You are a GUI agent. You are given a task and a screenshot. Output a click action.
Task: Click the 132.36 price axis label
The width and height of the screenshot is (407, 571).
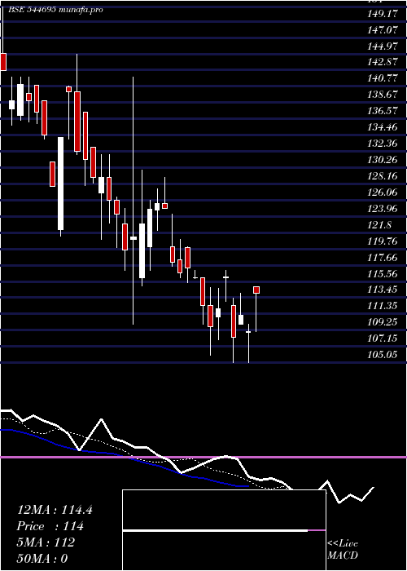(x=383, y=143)
